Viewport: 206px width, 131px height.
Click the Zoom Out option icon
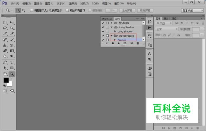[23, 10]
